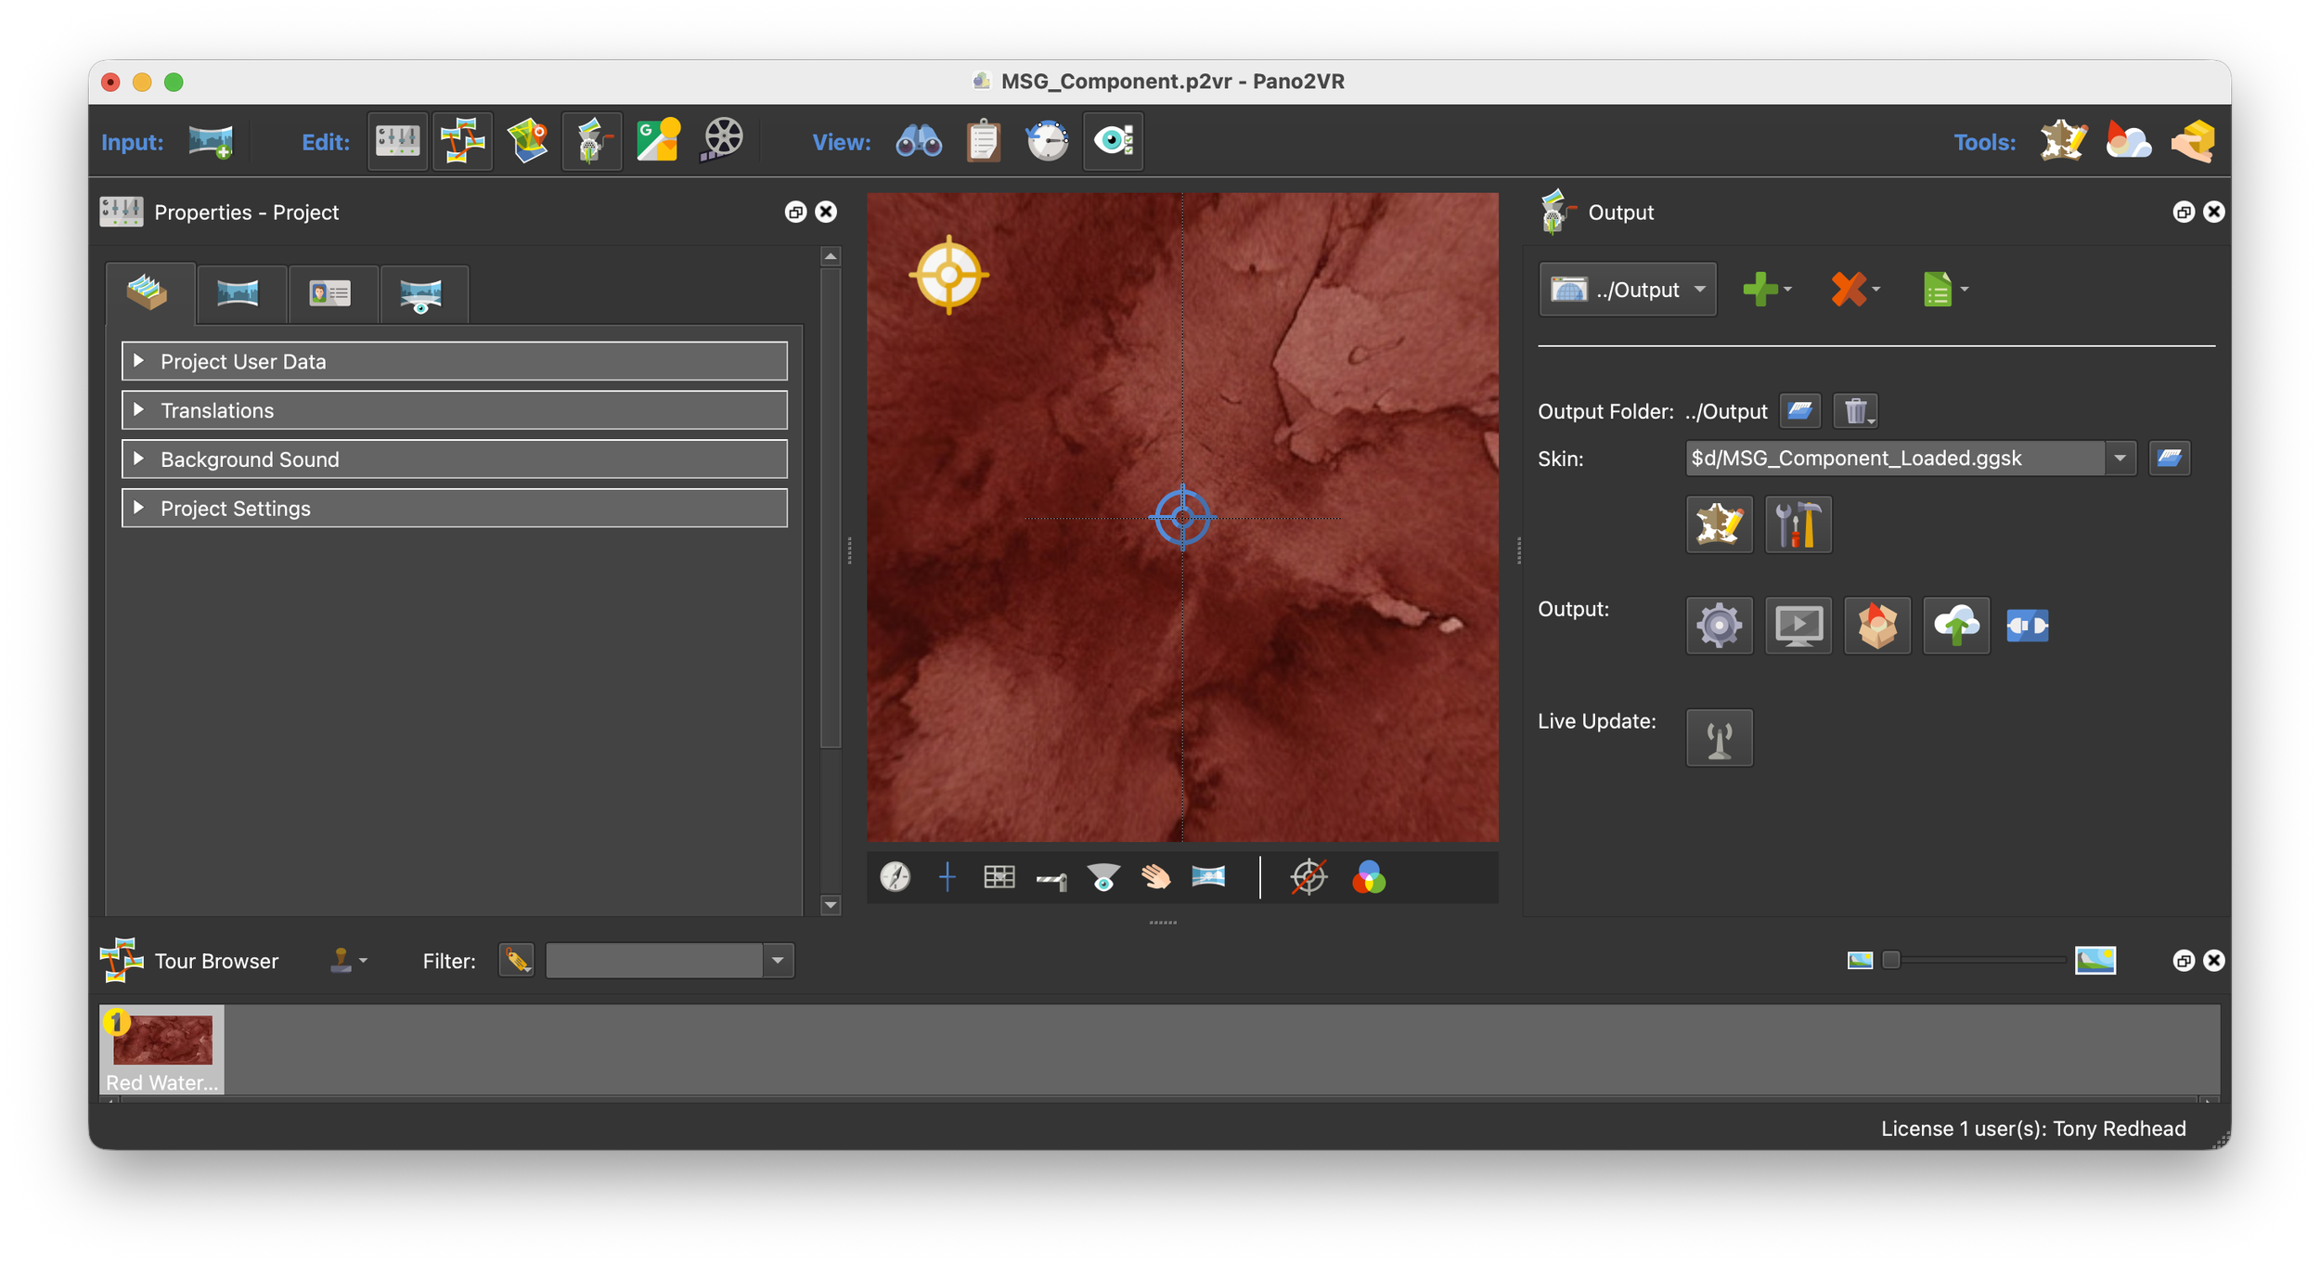This screenshot has height=1267, width=2320.
Task: Click the Input add panorama icon
Action: tap(211, 141)
